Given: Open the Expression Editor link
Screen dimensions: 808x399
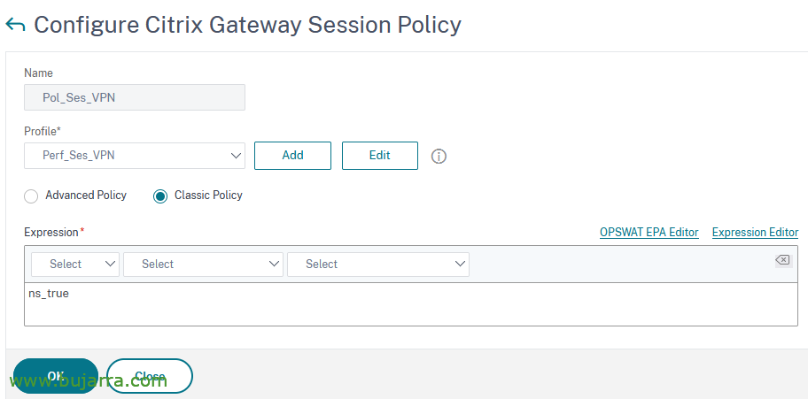Looking at the screenshot, I should click(x=755, y=232).
